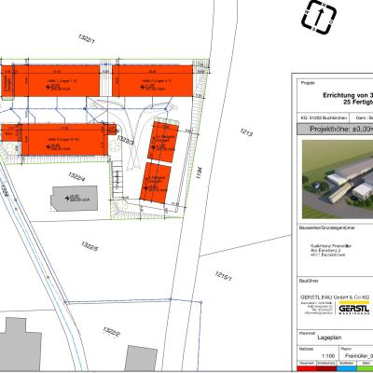
Task: Click the north arrow compass symbol
Action: coord(319,17)
